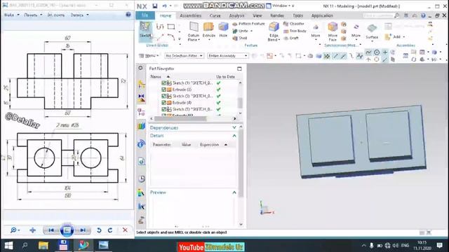This screenshot has width=449, height=252.
Task: Switch to the View ribbon tab
Action: click(257, 15)
